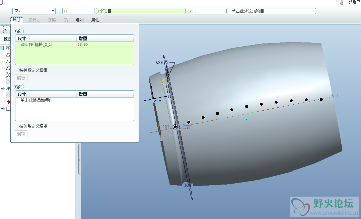The width and height of the screenshot is (361, 219).
Task: Click the lock icon at top right
Action: (x=342, y=3)
